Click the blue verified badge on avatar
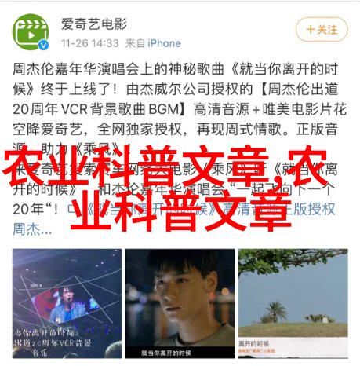This screenshot has height=366, width=360. pos(43,46)
